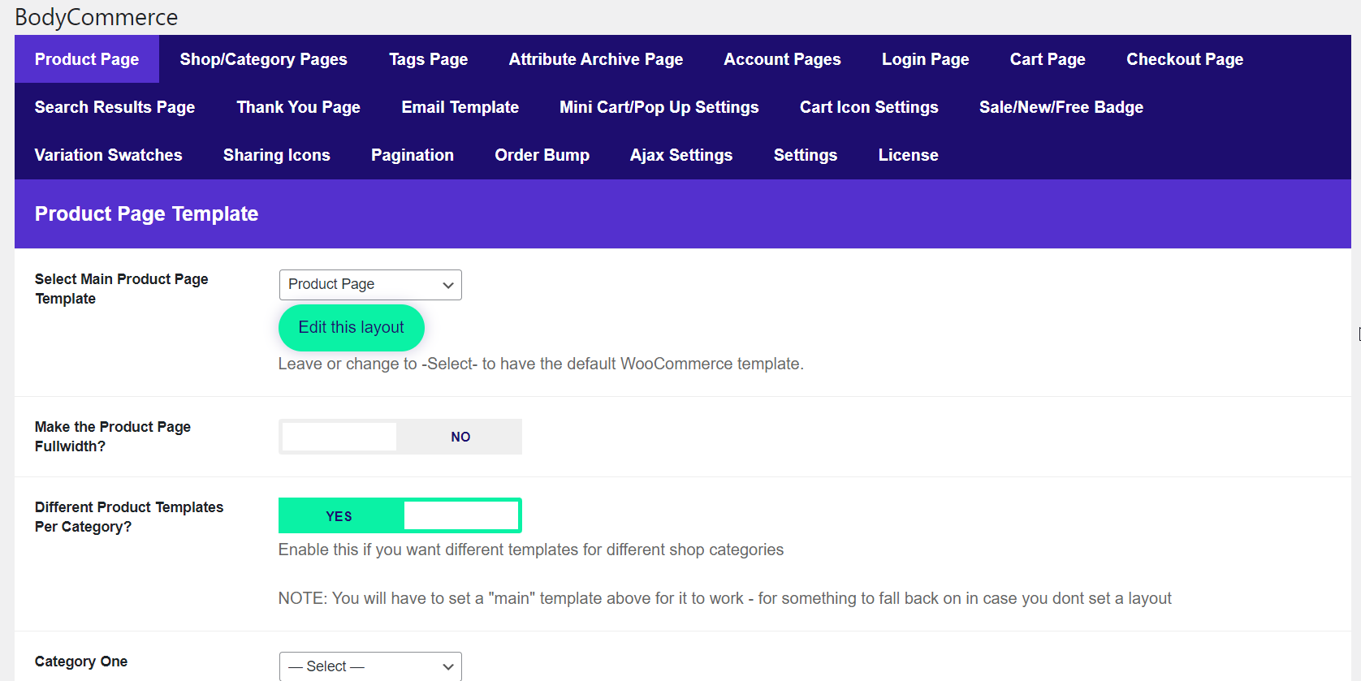Go to the Account Pages tab
Image resolution: width=1361 pixels, height=681 pixels.
click(782, 59)
